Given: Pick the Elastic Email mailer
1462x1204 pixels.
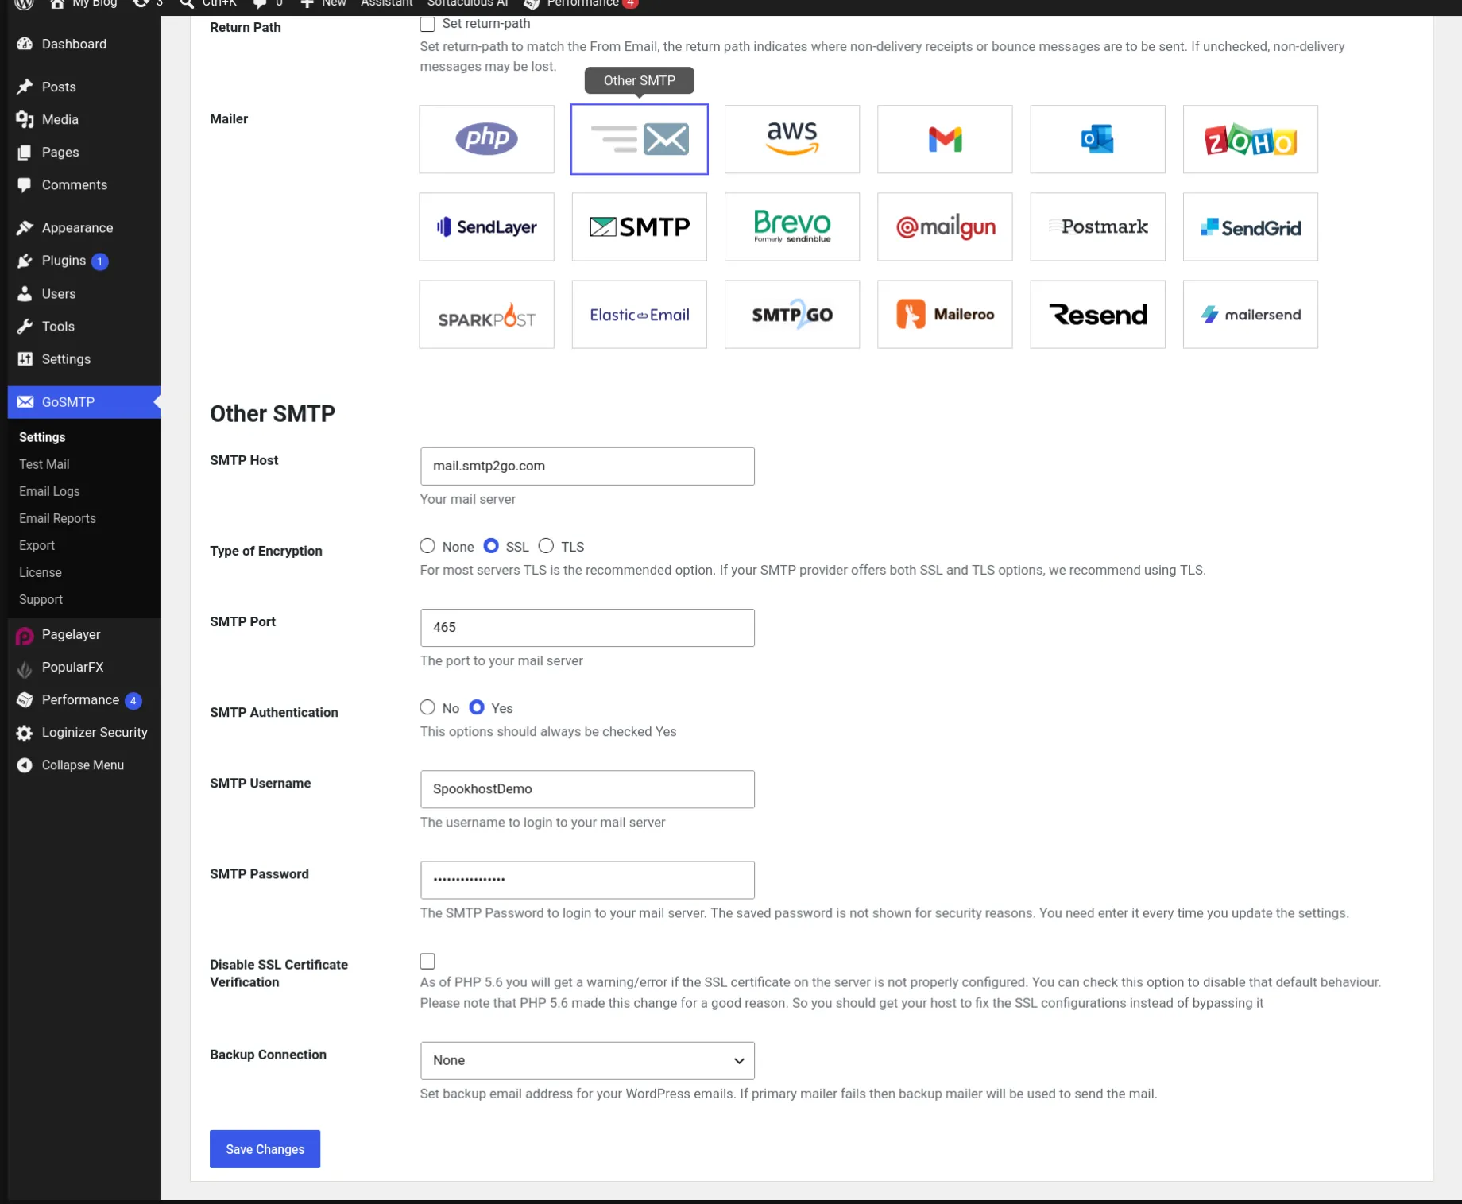Looking at the screenshot, I should (x=640, y=314).
